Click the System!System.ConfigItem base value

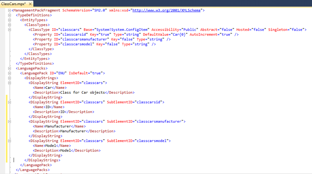122,30
